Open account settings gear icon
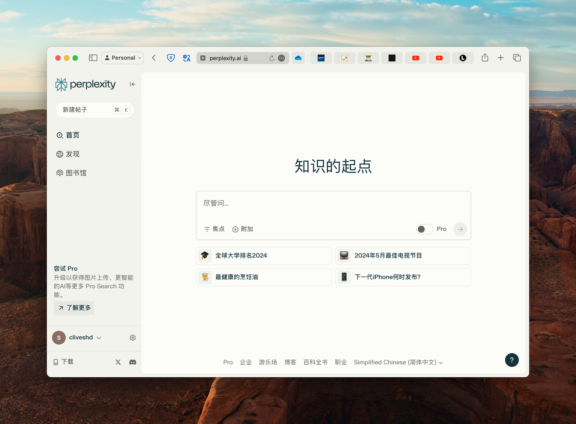The height and width of the screenshot is (424, 576). coord(132,338)
